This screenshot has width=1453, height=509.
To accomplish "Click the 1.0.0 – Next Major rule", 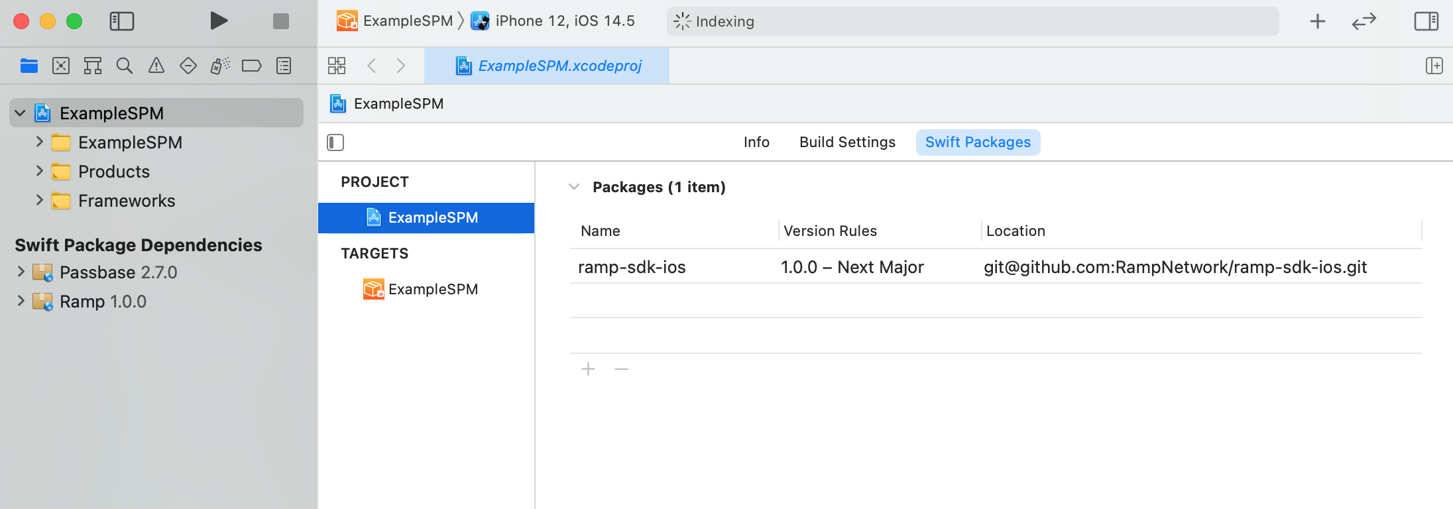I will click(x=852, y=267).
